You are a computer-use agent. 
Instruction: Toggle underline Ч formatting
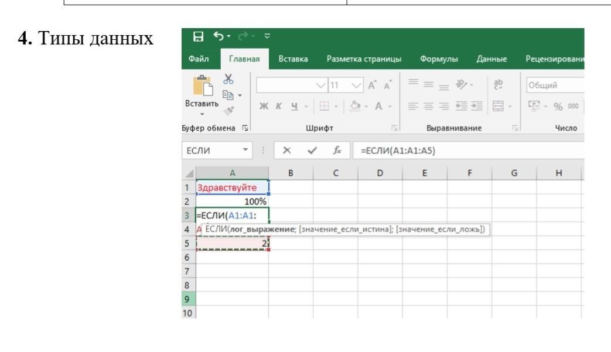tap(295, 106)
